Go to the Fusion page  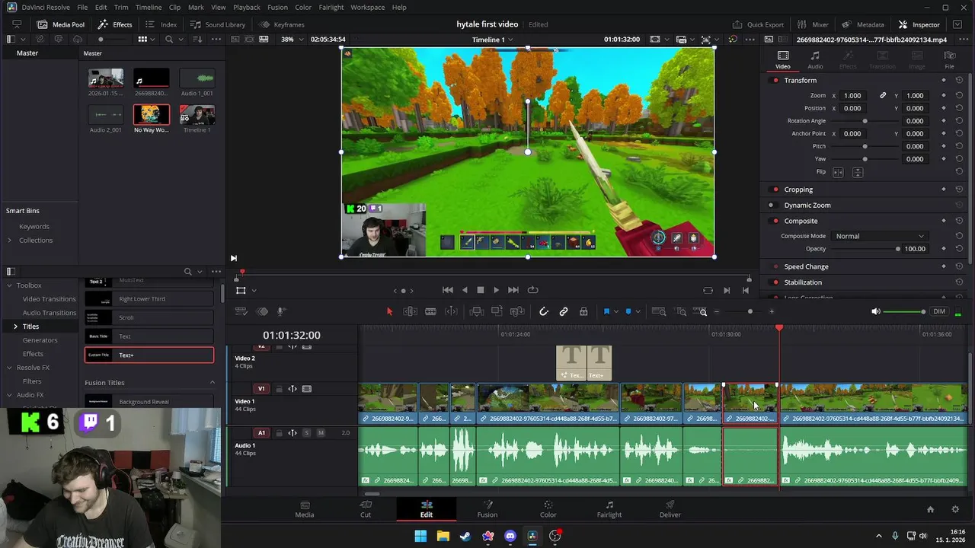pos(487,509)
